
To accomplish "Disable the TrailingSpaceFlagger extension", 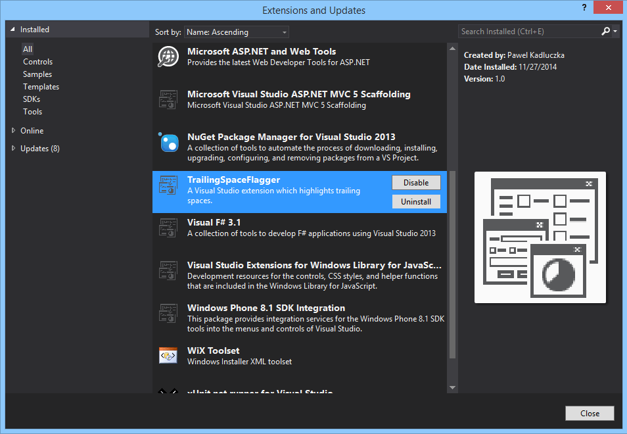I will tap(415, 183).
